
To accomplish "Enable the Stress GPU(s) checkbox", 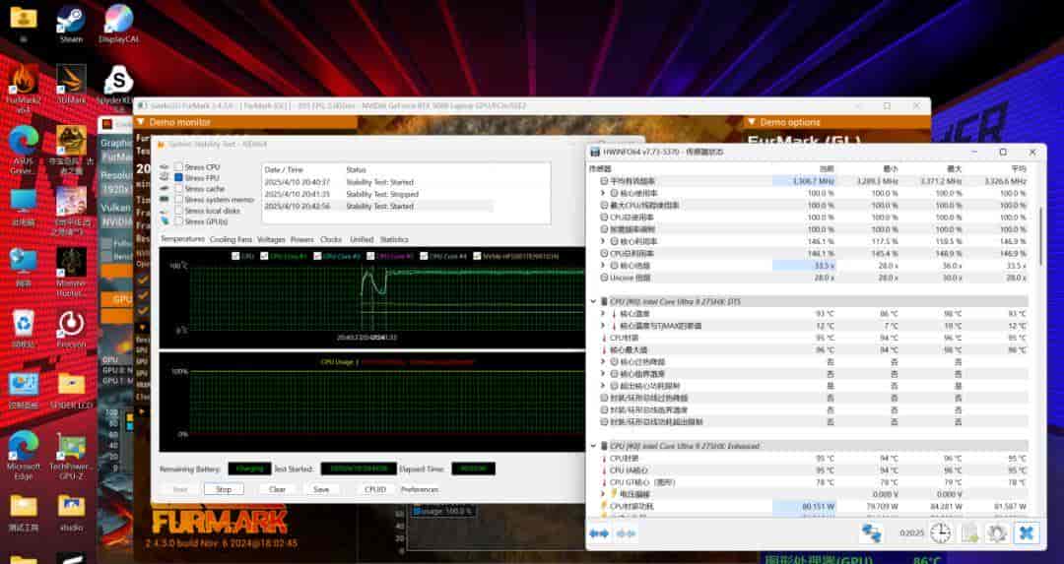I will click(178, 221).
